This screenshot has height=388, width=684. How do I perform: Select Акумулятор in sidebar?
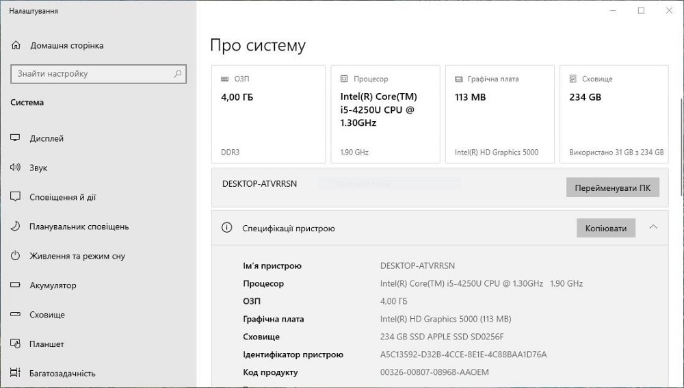click(x=53, y=285)
